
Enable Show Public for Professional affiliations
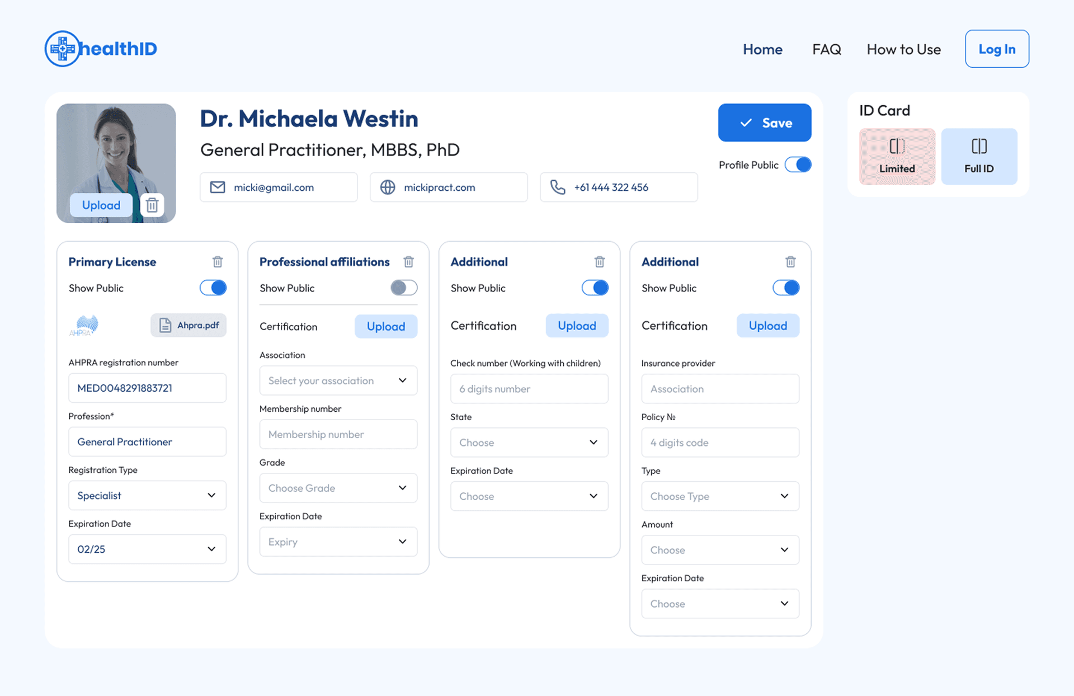404,288
